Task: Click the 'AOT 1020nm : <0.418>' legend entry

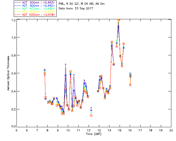Action: coord(35,15)
